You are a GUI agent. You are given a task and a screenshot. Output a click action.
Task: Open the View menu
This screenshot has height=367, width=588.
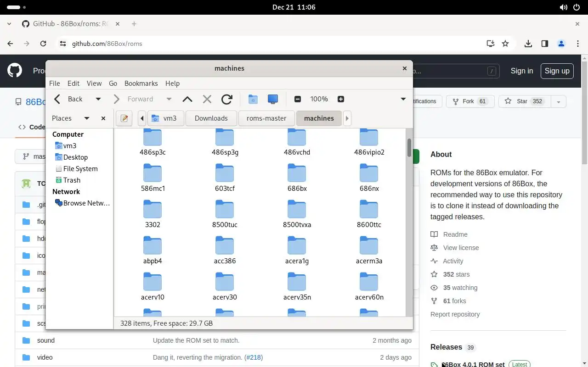[x=94, y=83]
